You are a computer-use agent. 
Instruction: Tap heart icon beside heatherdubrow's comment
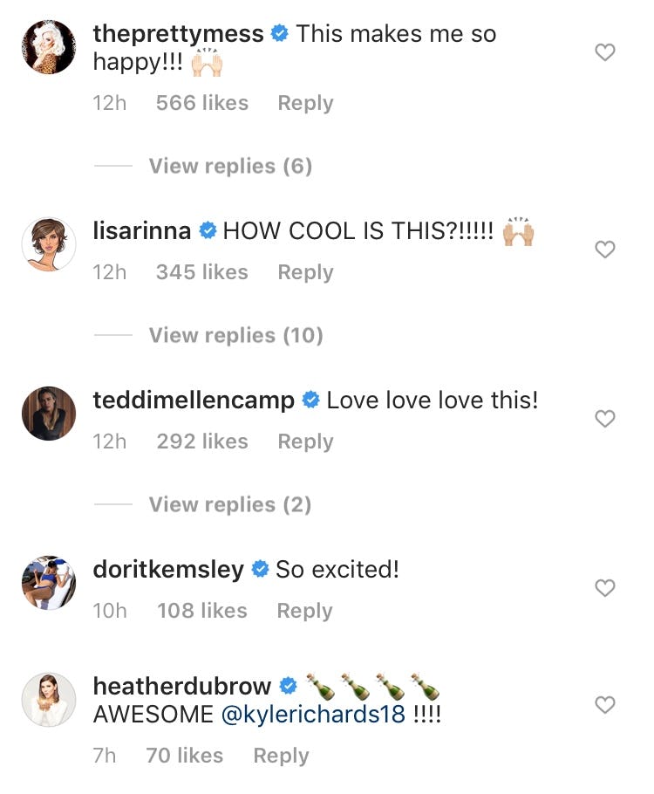(604, 704)
